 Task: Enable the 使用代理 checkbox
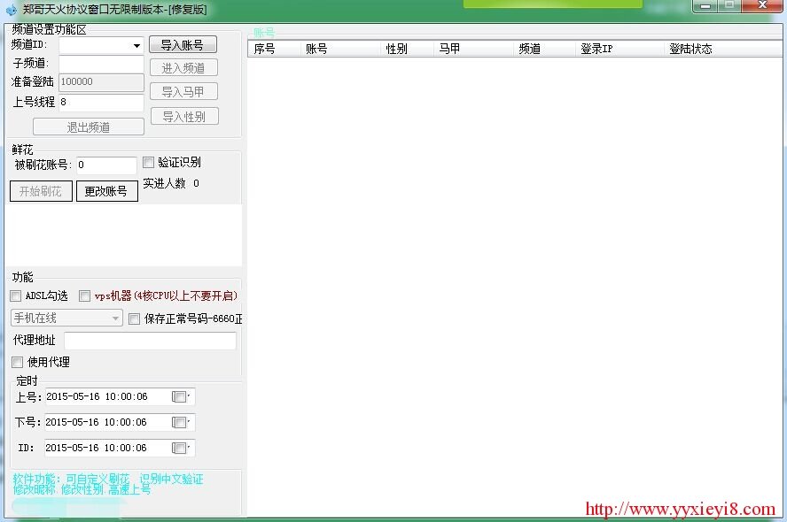[16, 361]
